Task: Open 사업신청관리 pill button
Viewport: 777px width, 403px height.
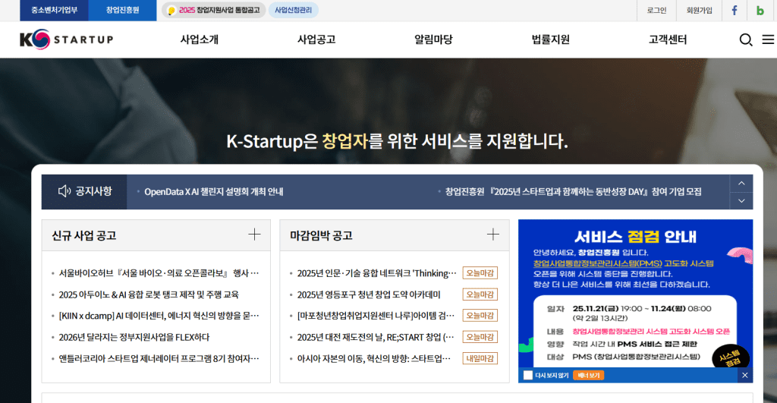Action: coord(294,10)
